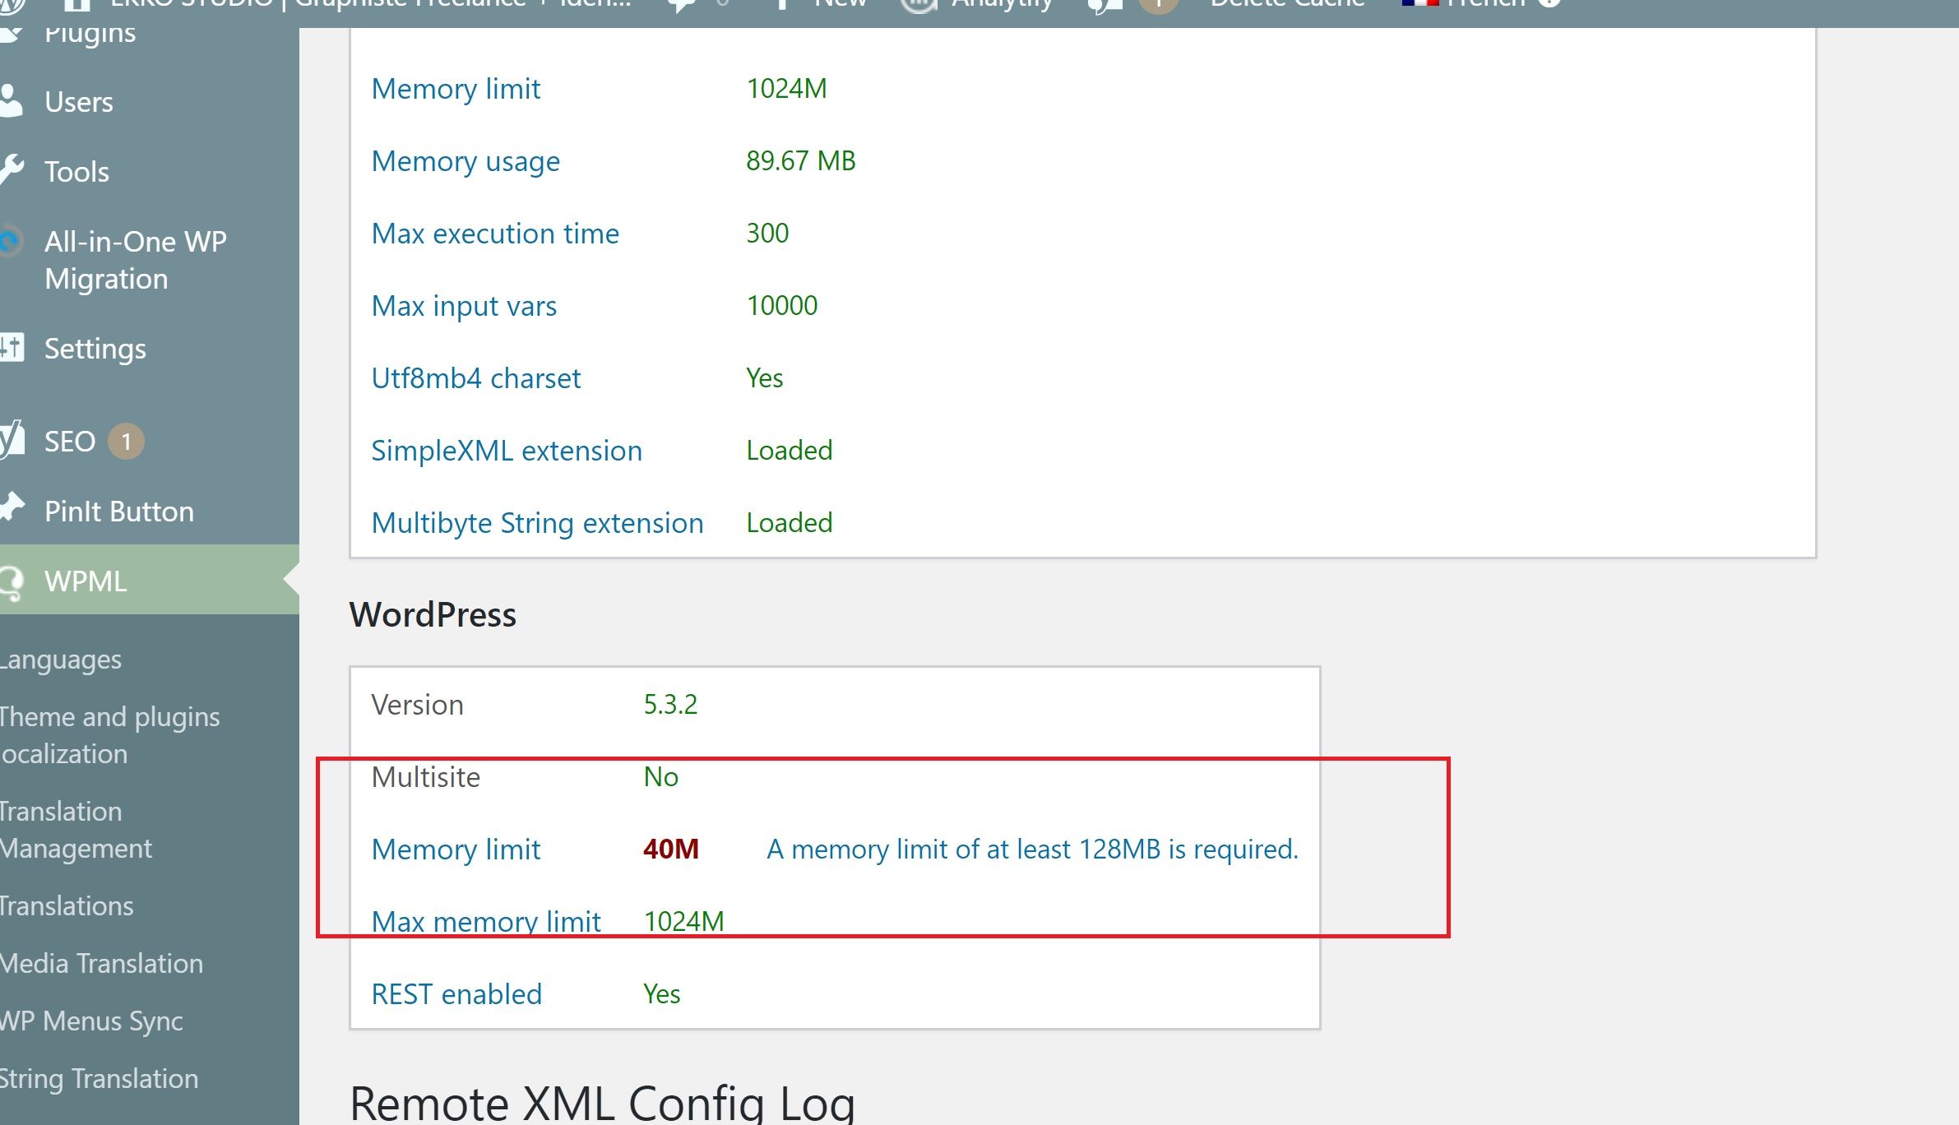Open String Translation page
1959x1125 pixels.
click(x=99, y=1079)
